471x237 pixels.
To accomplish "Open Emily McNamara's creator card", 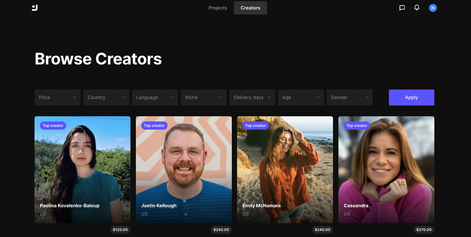I will (285, 170).
